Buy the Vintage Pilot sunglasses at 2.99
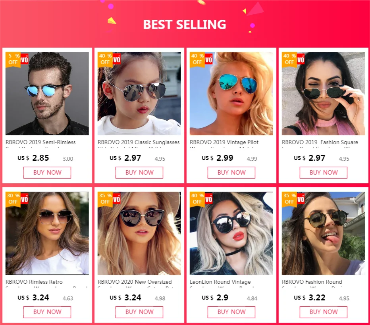 click(x=231, y=173)
